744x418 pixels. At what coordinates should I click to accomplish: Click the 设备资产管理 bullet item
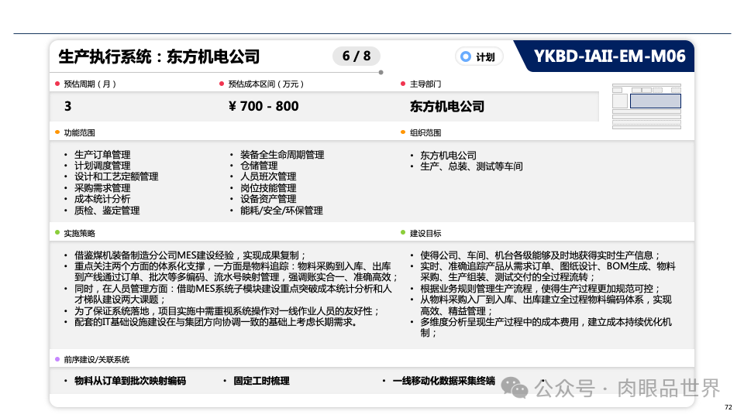coord(268,199)
